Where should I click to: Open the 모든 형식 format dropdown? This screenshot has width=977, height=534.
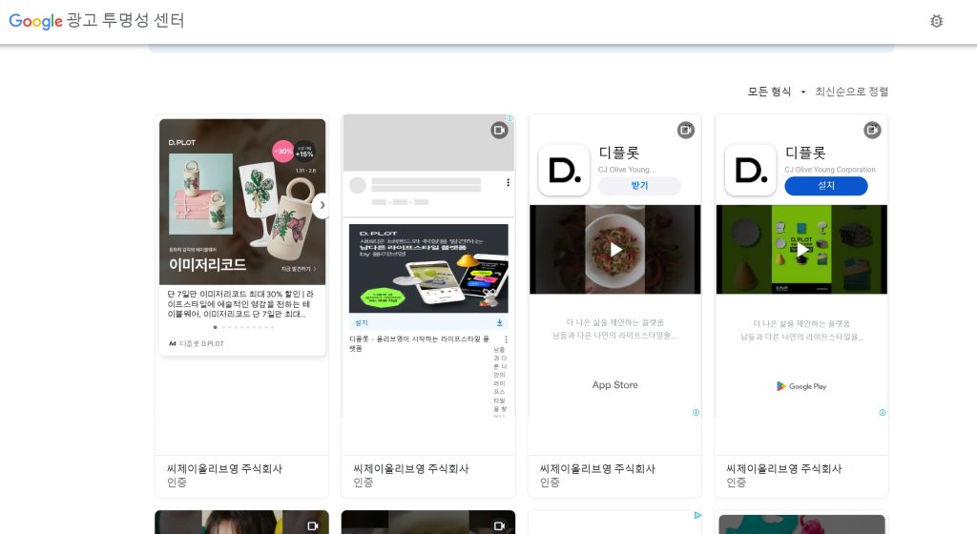click(777, 92)
